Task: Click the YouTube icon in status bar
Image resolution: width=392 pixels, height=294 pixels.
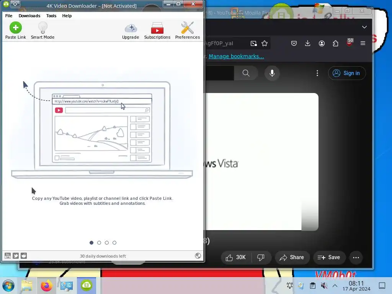Action: [8, 255]
